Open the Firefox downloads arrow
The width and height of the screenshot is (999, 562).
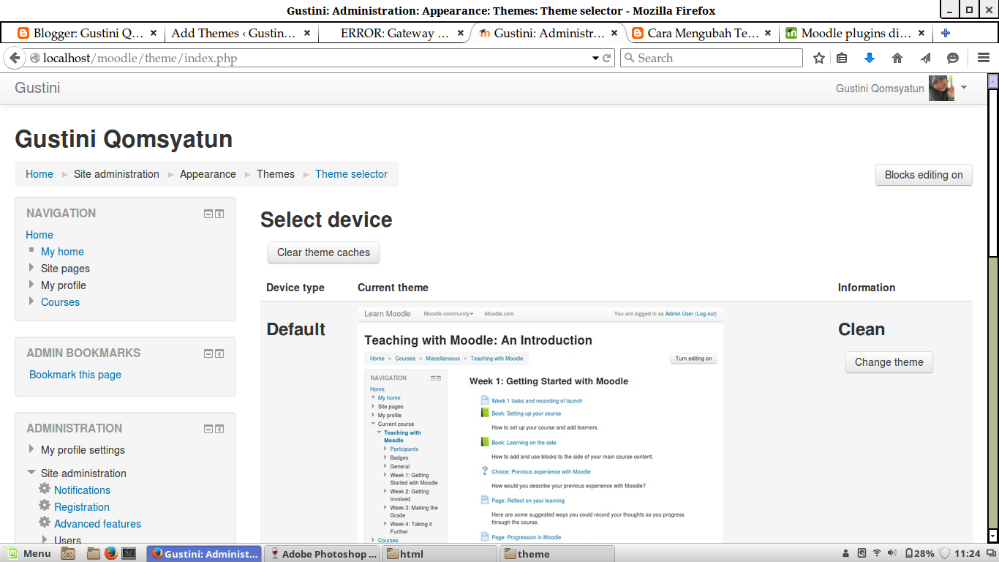click(x=870, y=59)
